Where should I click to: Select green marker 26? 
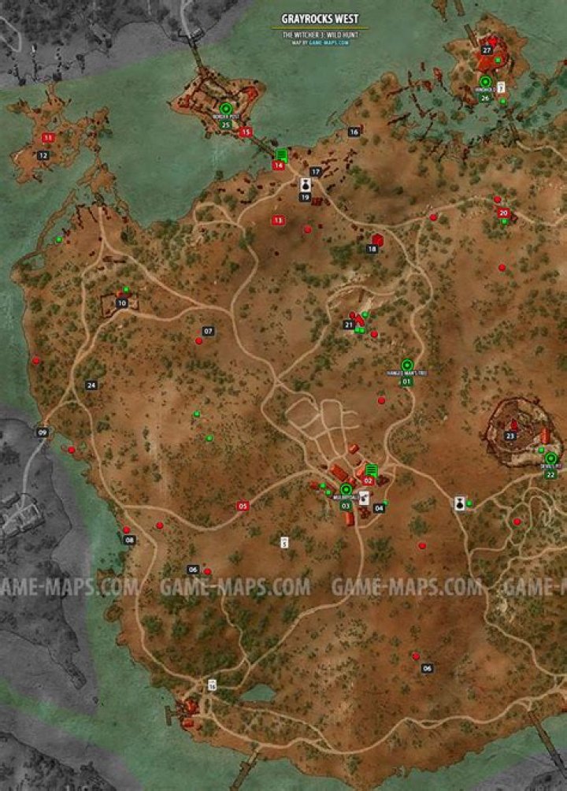485,98
